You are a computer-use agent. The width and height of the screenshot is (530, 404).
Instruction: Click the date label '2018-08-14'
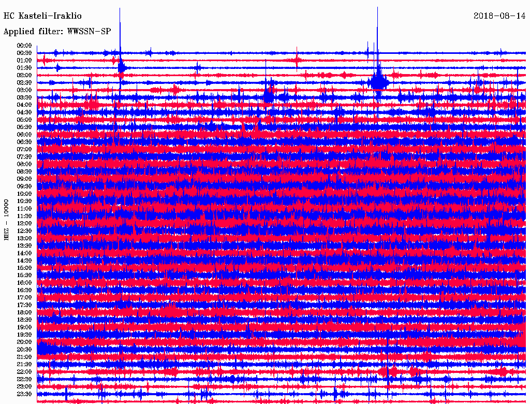499,16
